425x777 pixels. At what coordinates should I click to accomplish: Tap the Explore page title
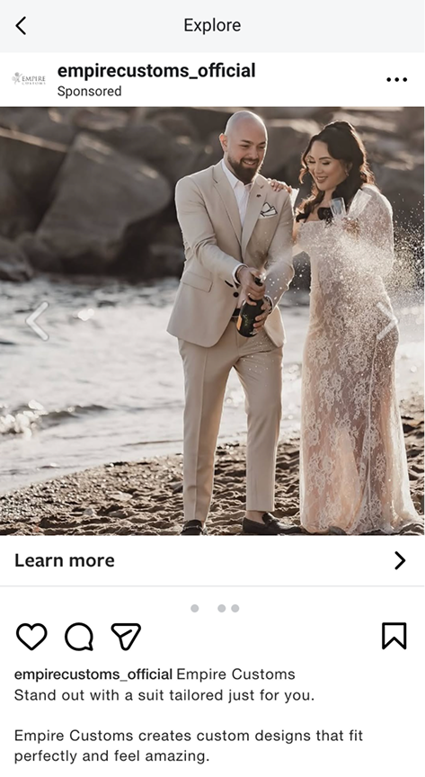pos(212,25)
